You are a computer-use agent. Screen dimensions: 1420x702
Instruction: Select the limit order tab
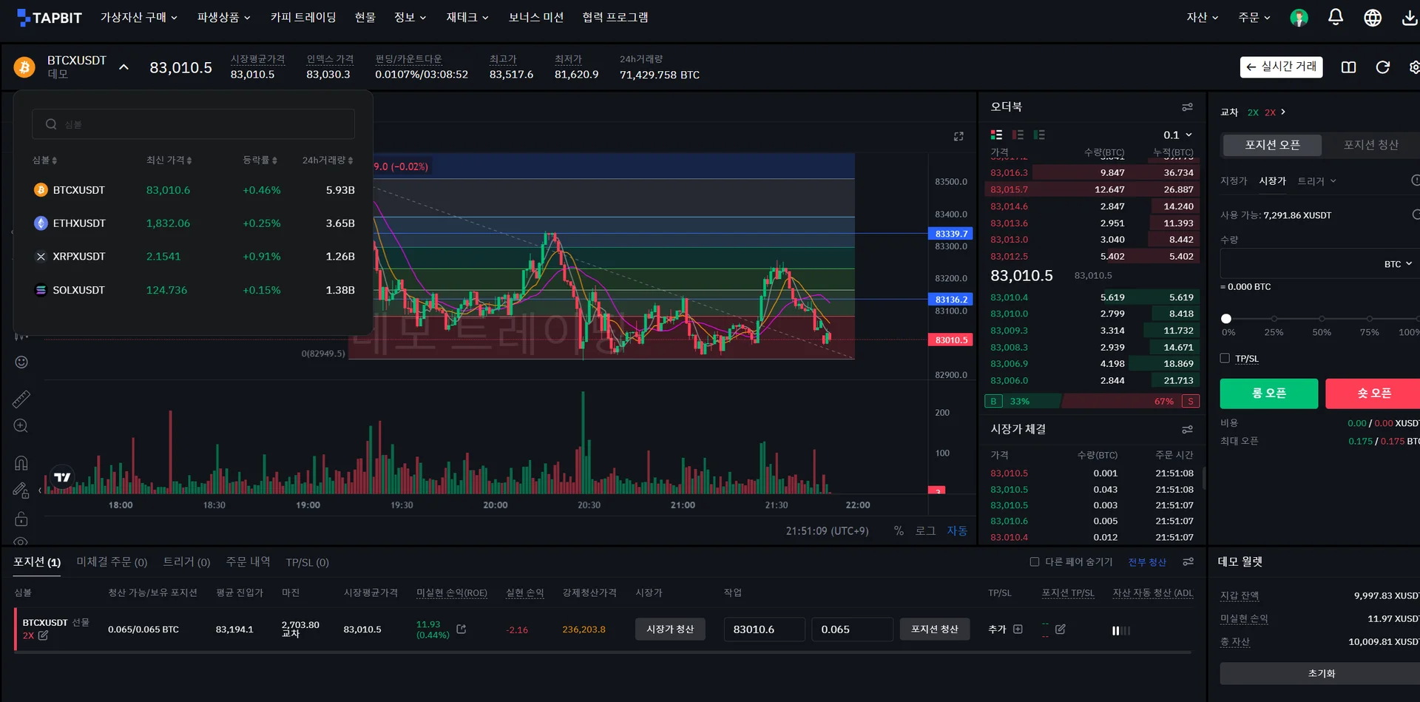[x=1234, y=181]
